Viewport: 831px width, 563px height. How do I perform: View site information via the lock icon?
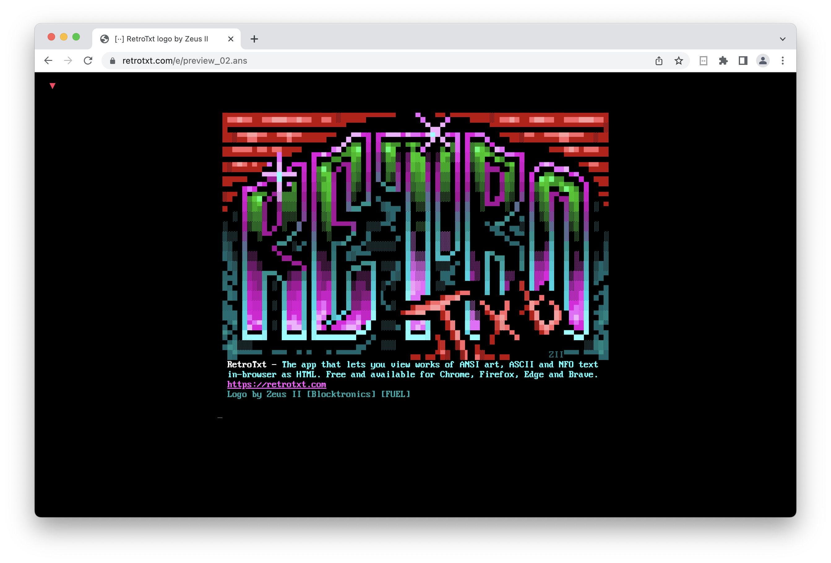click(x=113, y=61)
